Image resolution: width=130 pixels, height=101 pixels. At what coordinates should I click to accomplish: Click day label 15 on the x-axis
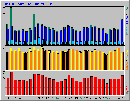click(x=61, y=98)
